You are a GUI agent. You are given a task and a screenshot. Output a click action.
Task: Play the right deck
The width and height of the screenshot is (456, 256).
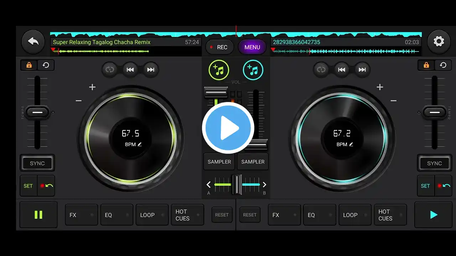click(433, 215)
